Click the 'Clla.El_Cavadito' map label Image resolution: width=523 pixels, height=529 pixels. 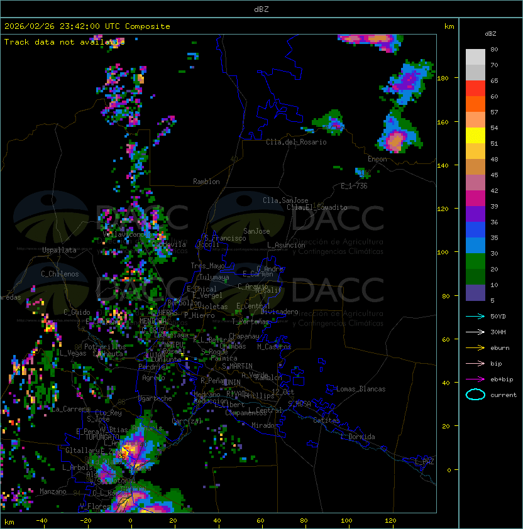(317, 207)
